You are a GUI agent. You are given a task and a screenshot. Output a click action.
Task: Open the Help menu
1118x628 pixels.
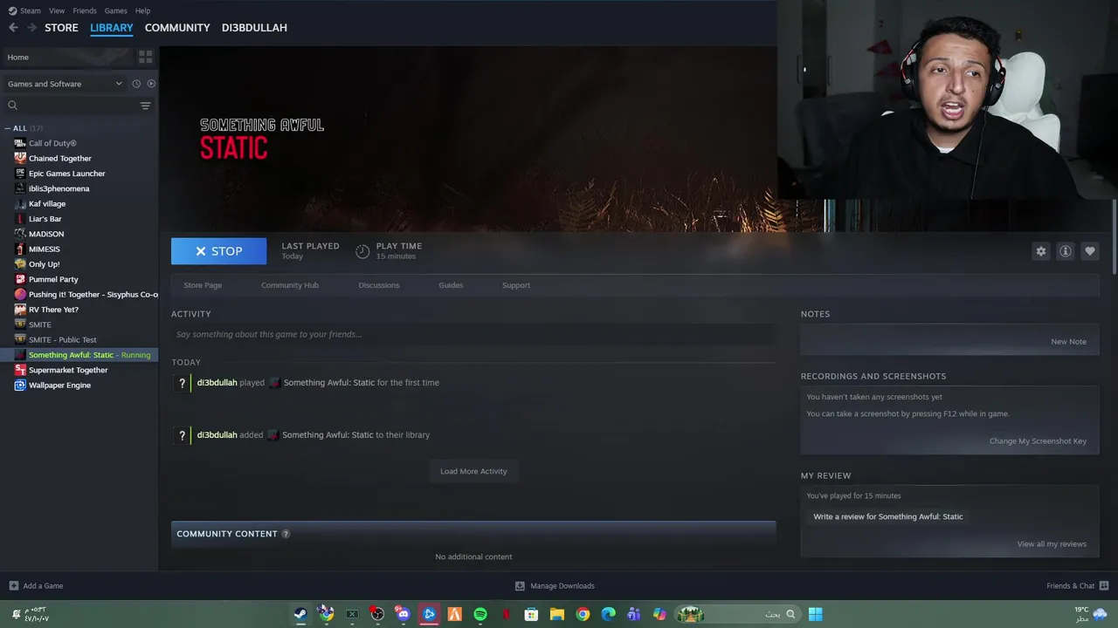[142, 10]
